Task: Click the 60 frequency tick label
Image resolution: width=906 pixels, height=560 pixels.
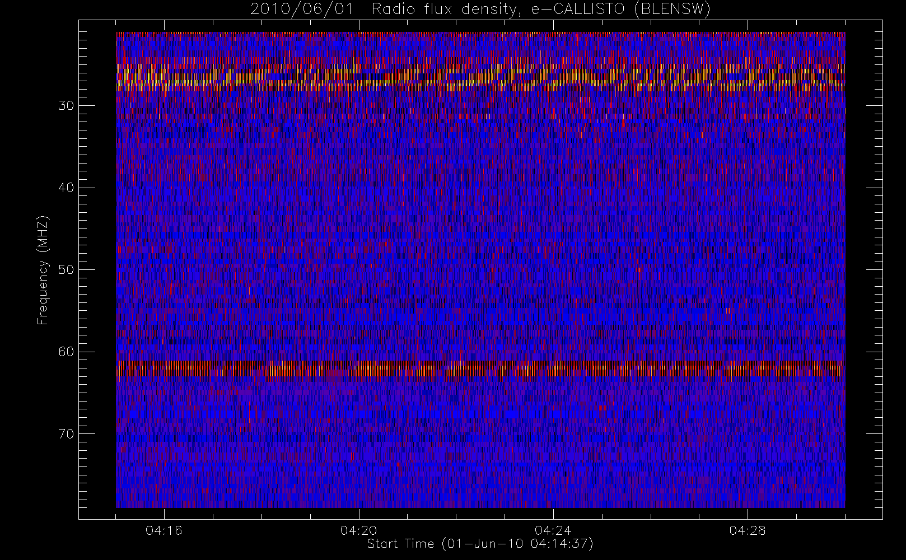Action: [x=66, y=352]
